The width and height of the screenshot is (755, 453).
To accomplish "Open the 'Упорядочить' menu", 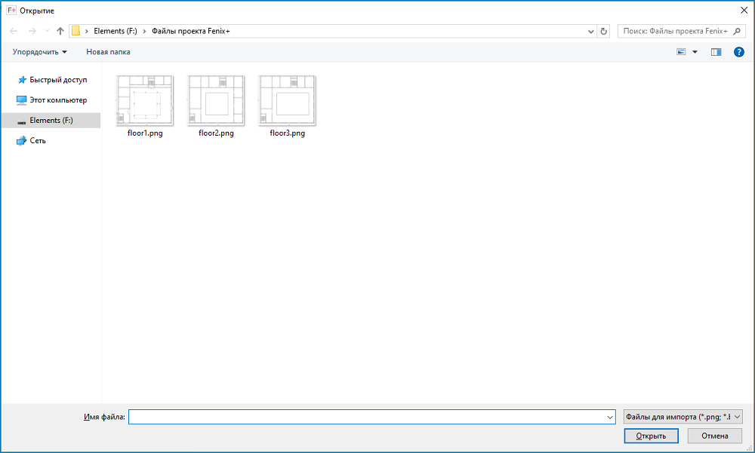I will (39, 52).
